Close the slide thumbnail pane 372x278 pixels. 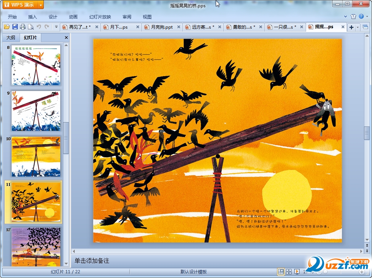coord(66,37)
